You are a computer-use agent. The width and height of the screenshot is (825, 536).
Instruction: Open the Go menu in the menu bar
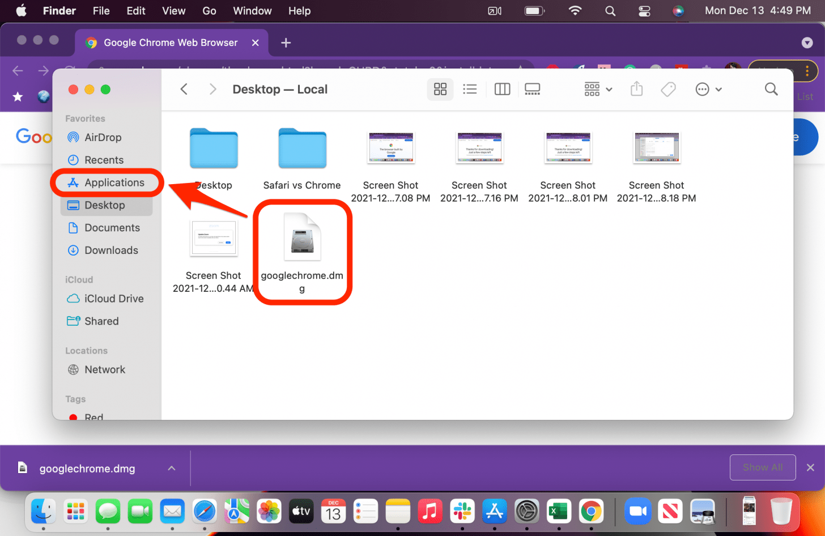click(x=209, y=10)
